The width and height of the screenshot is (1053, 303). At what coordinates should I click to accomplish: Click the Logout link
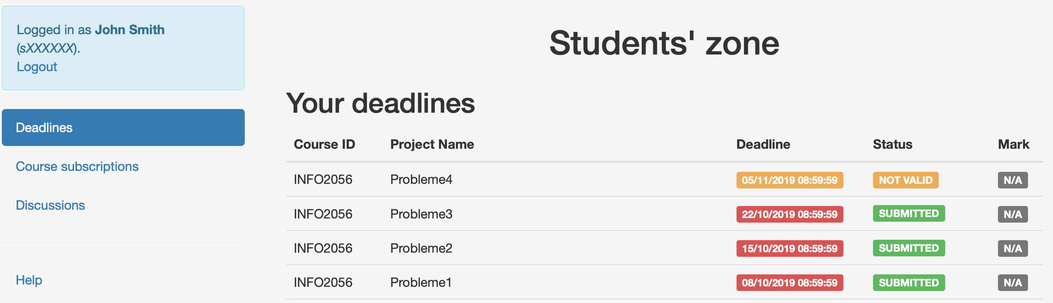[37, 67]
